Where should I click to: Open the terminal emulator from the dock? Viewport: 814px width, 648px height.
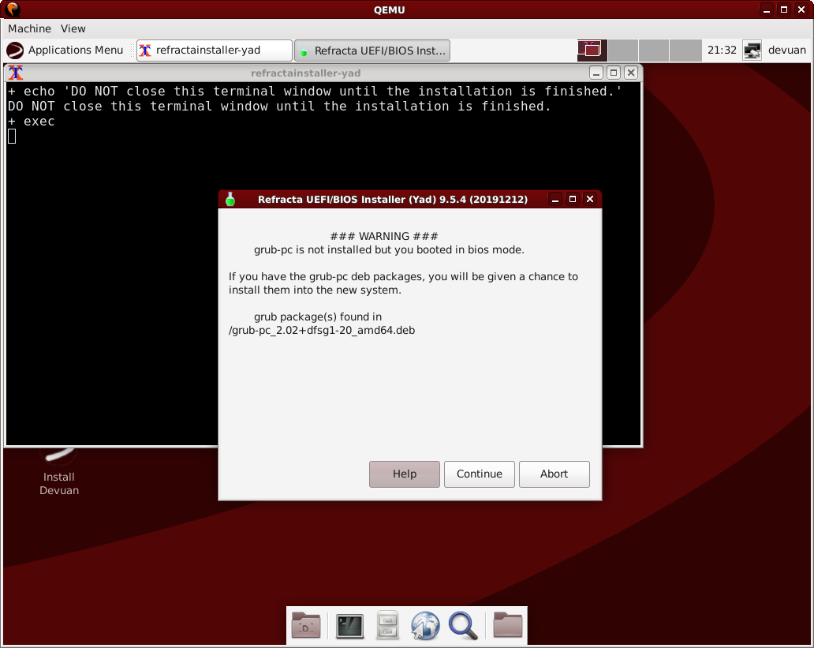349,626
